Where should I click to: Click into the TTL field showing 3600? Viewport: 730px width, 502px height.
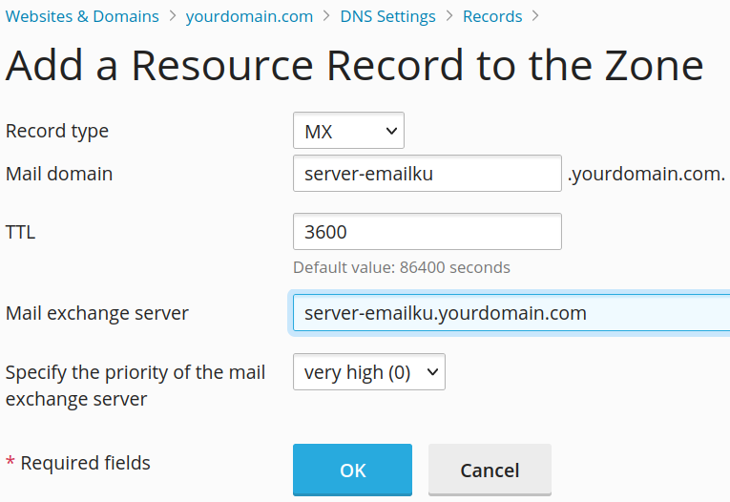click(427, 232)
